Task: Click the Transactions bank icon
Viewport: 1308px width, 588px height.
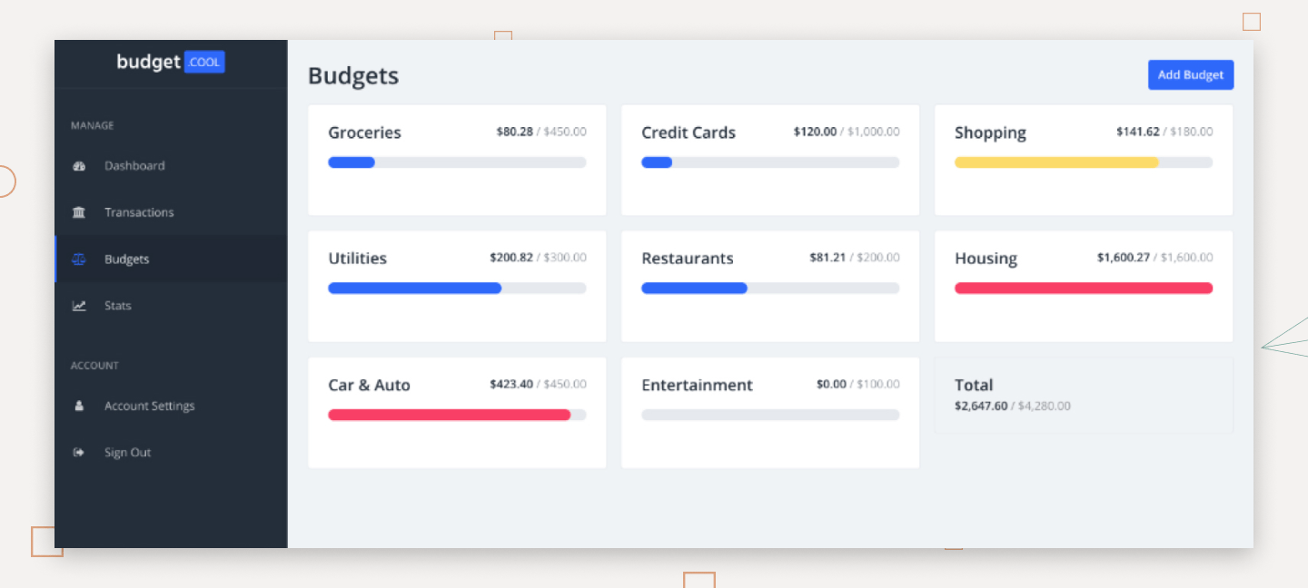Action: [x=79, y=212]
